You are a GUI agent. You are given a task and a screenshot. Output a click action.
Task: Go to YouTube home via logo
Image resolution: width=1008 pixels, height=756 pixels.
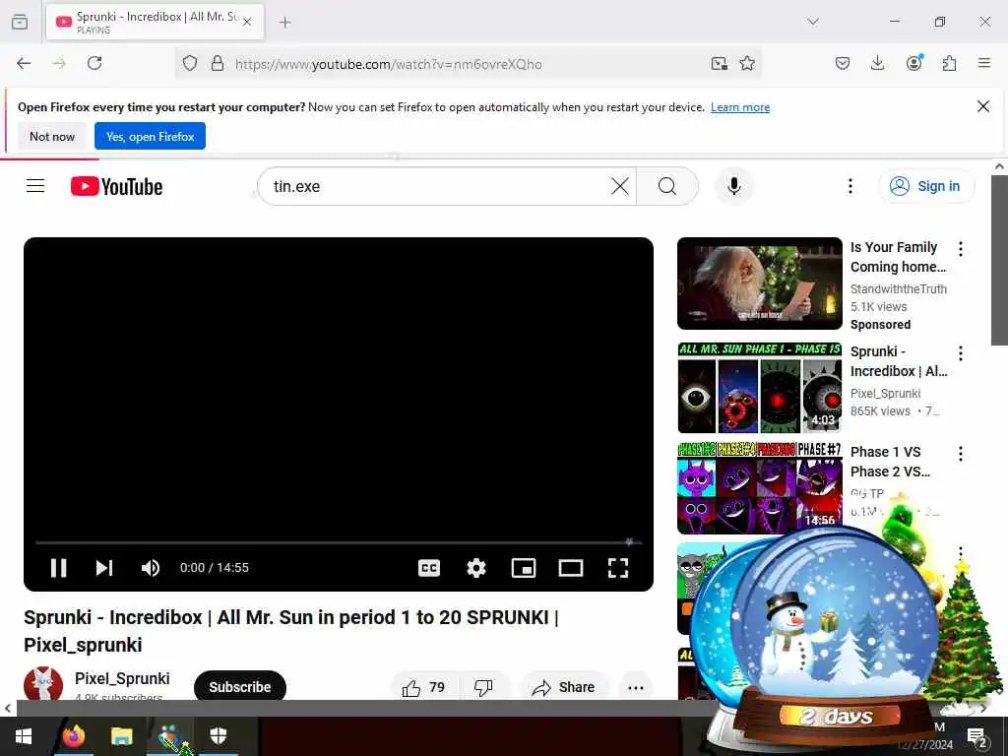116,186
